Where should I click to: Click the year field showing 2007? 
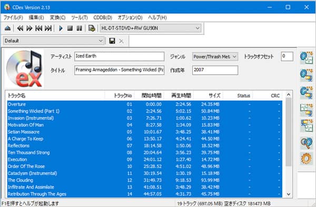click(215, 70)
